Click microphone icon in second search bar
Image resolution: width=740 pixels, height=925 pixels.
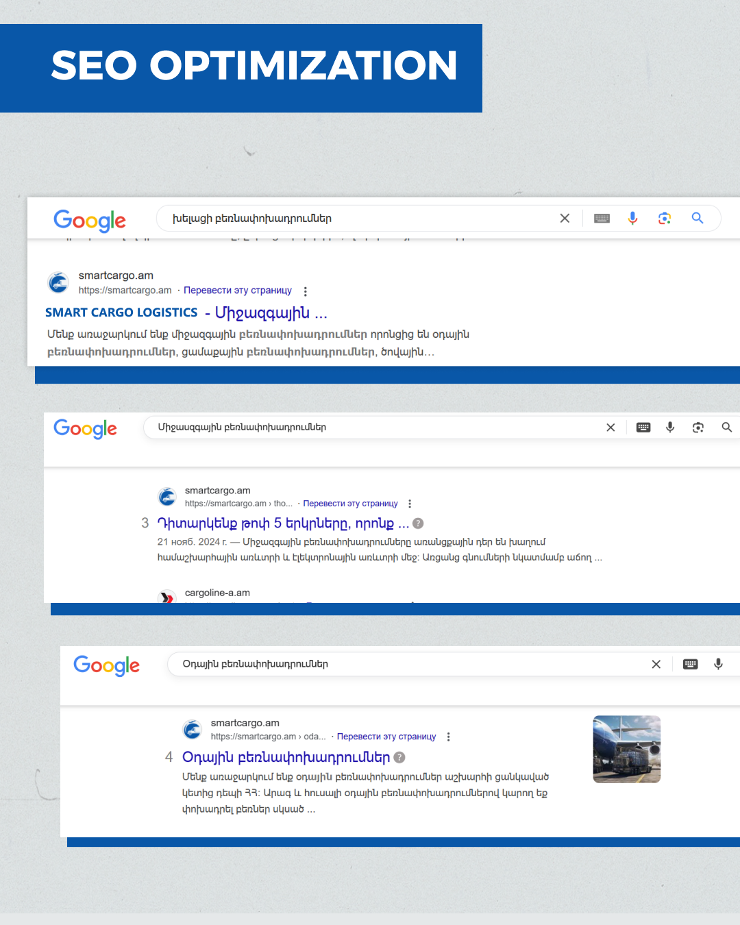pos(670,427)
